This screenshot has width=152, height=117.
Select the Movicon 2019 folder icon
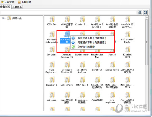[128, 80]
